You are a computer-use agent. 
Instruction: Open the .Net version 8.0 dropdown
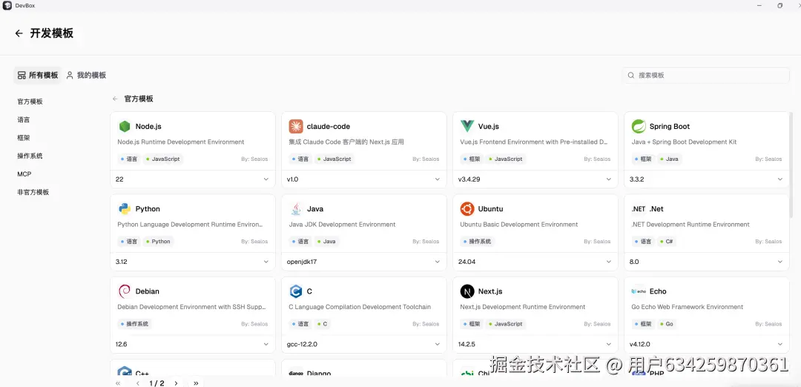[x=707, y=262]
